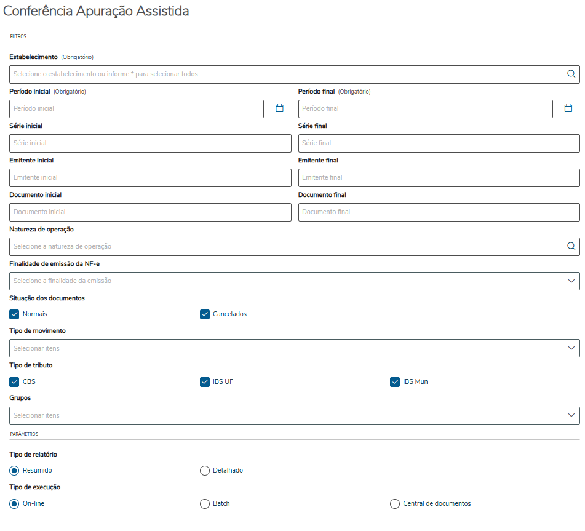This screenshot has height=531, width=585.
Task: Choose Central de documentos execution option
Action: click(x=395, y=503)
